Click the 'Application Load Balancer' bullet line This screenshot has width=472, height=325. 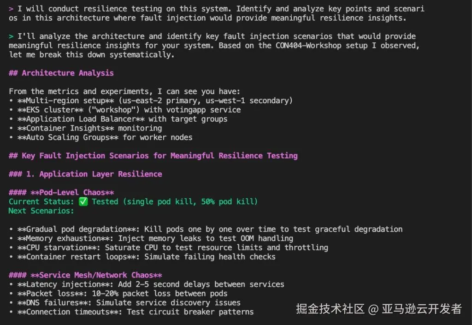point(118,119)
